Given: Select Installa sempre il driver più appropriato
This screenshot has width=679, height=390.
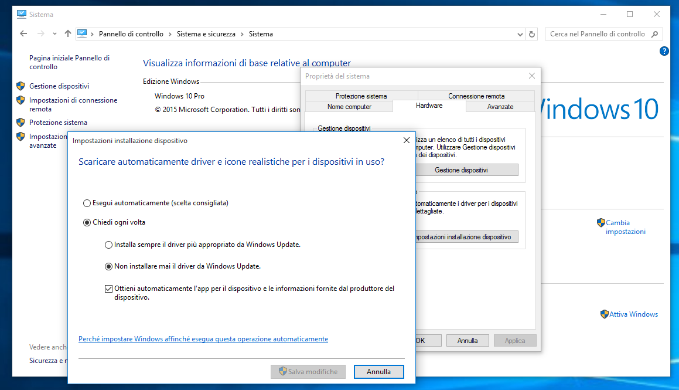Looking at the screenshot, I should (x=203, y=245).
